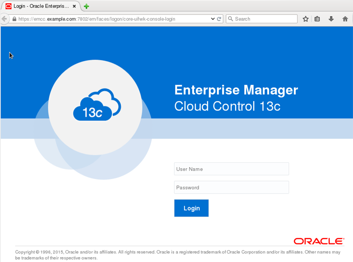
Task: Open the URL history dropdown arrow
Action: (x=213, y=19)
